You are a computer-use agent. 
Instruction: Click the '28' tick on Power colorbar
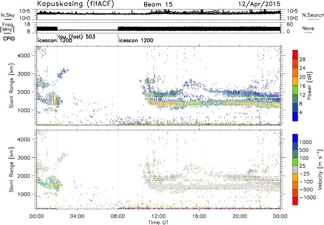tap(302, 59)
